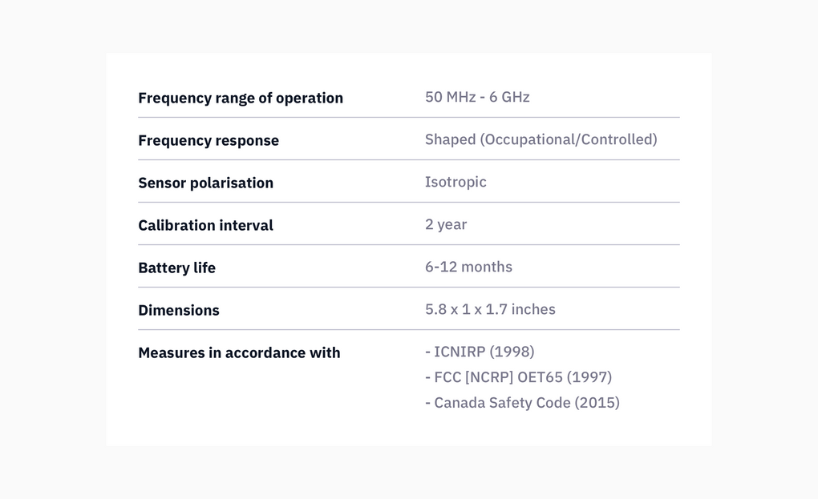818x499 pixels.
Task: Select the 'Isotropic' polarisation value
Action: click(456, 182)
